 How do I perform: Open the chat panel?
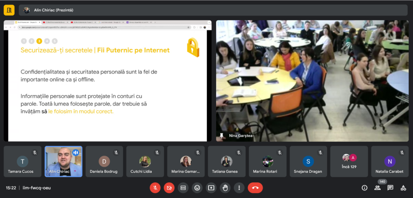[390, 188]
